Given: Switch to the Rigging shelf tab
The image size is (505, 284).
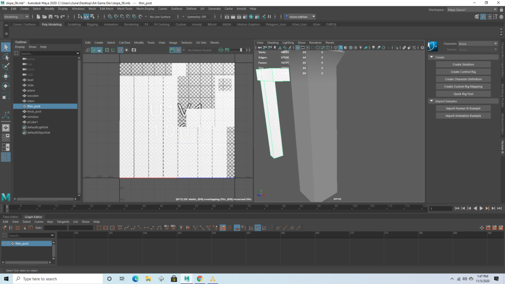Looking at the screenshot, I should pos(92,24).
